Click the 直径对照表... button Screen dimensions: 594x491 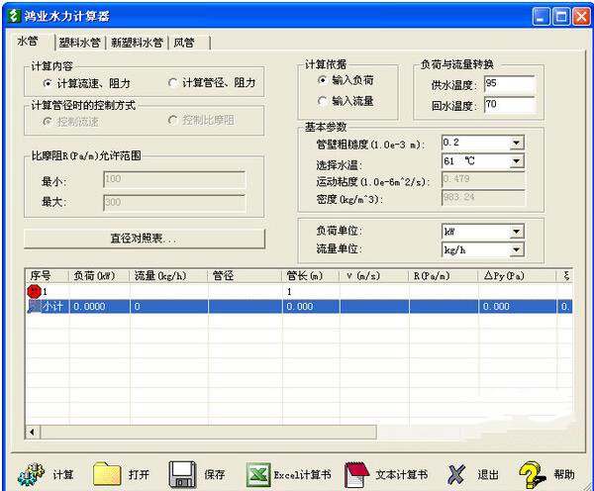click(x=144, y=239)
